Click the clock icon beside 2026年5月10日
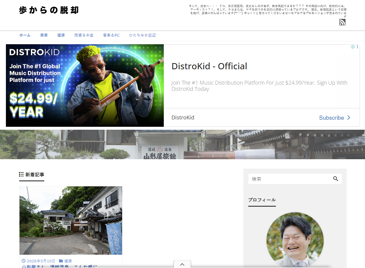The height and width of the screenshot is (268, 365). [24, 261]
